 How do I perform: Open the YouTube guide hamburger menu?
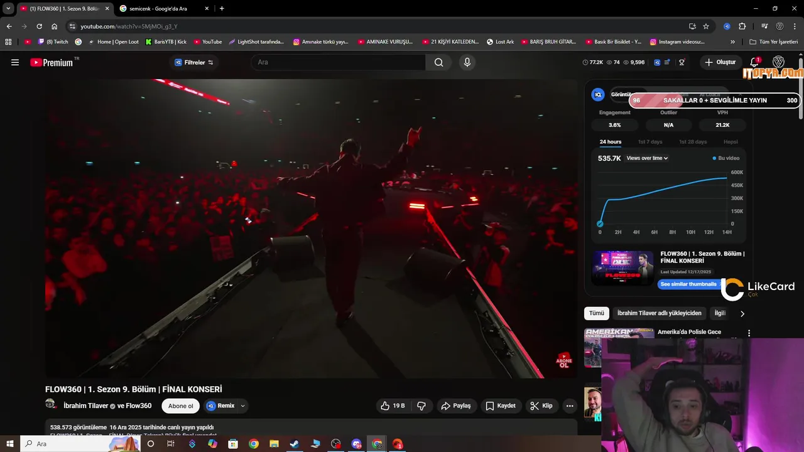15,62
